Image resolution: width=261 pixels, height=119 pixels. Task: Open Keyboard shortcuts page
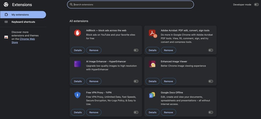tap(23, 22)
